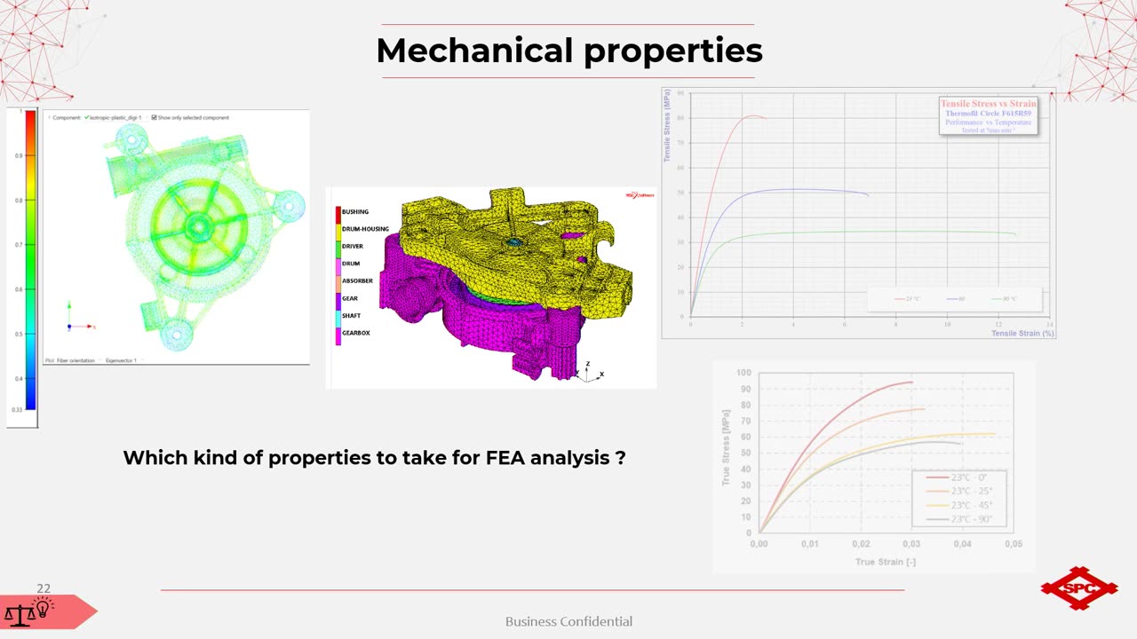
Task: Click the 'Tensile Stress vs Strain' chart title box
Action: [989, 115]
